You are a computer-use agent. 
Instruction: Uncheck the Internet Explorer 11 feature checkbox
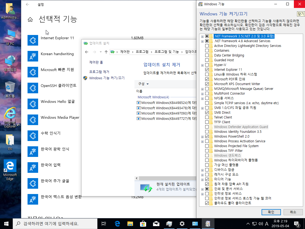click(207, 69)
